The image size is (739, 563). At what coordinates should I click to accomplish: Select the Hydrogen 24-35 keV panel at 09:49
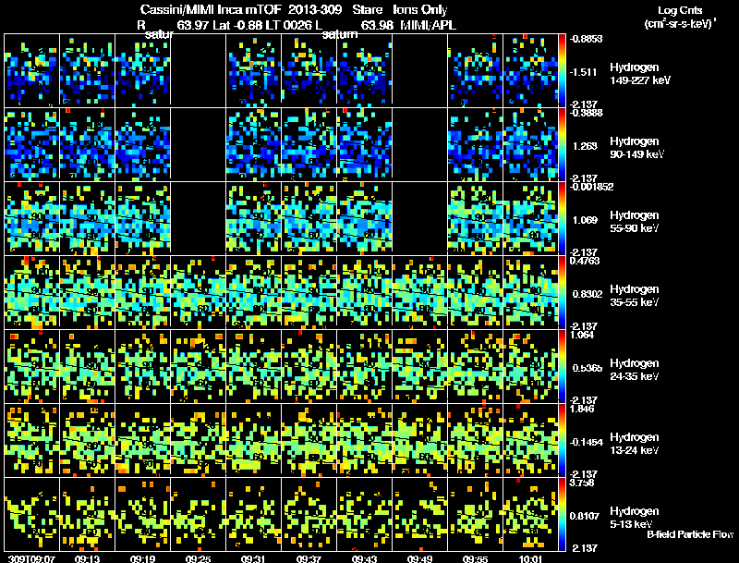tap(420, 366)
